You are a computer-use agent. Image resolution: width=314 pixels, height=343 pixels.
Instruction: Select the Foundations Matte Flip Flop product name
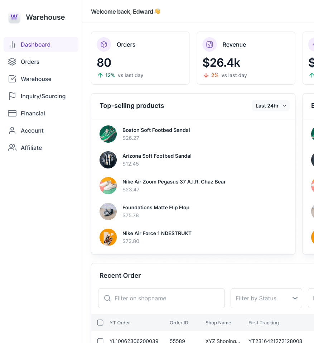click(156, 208)
